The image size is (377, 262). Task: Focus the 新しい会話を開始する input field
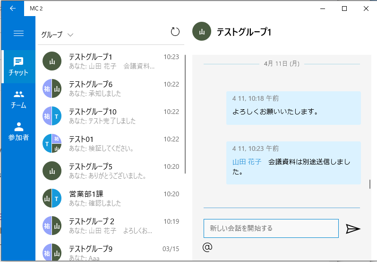[x=271, y=228]
